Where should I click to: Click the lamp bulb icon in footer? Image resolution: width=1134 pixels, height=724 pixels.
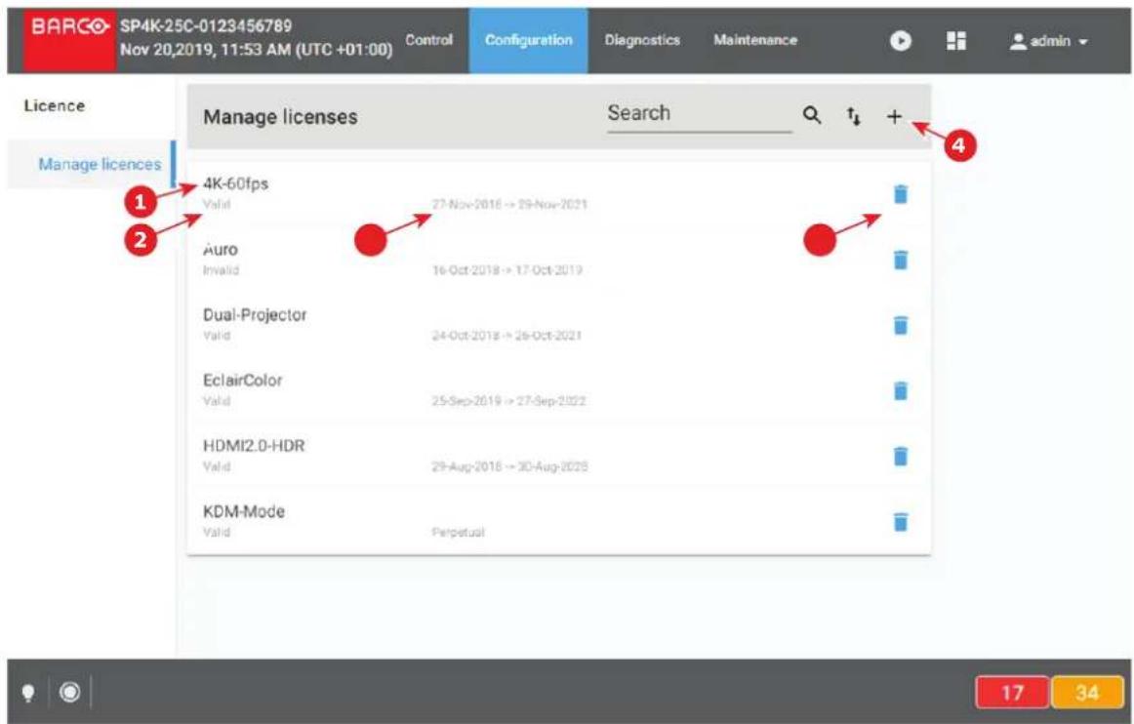coord(27,693)
